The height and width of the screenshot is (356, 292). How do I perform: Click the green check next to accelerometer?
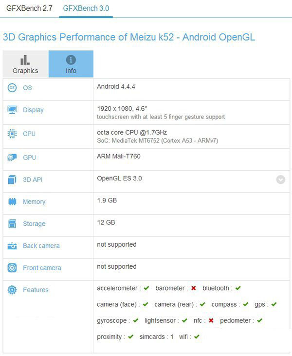[146, 288]
